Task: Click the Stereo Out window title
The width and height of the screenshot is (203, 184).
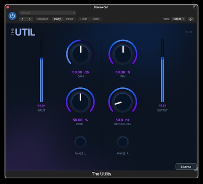Action: pos(101,7)
